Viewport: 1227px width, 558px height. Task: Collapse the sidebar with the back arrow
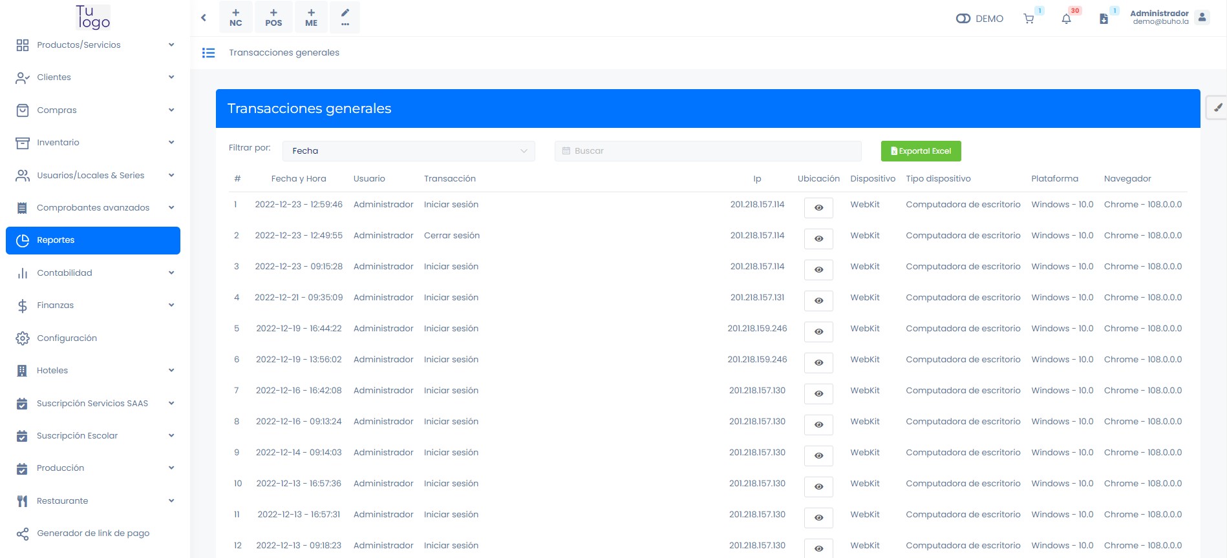click(204, 18)
